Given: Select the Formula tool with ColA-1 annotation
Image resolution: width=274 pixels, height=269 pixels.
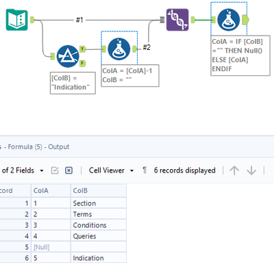Looking at the screenshot, I should pos(119,49).
